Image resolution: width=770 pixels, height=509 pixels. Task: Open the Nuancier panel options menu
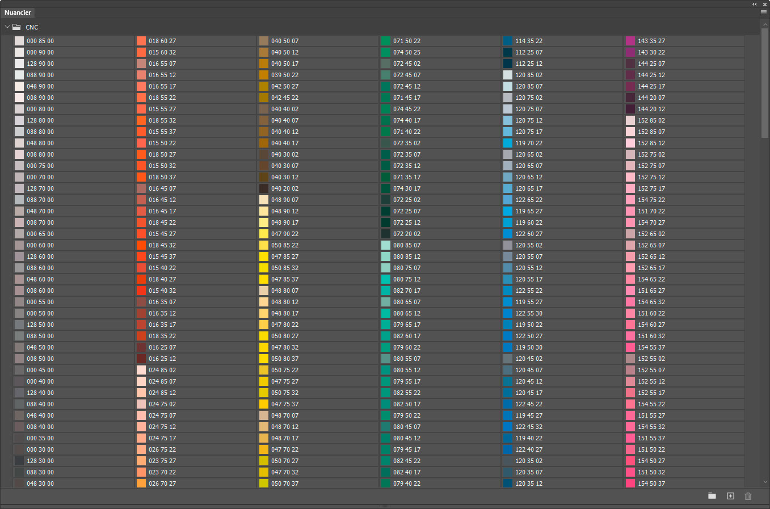click(x=763, y=12)
